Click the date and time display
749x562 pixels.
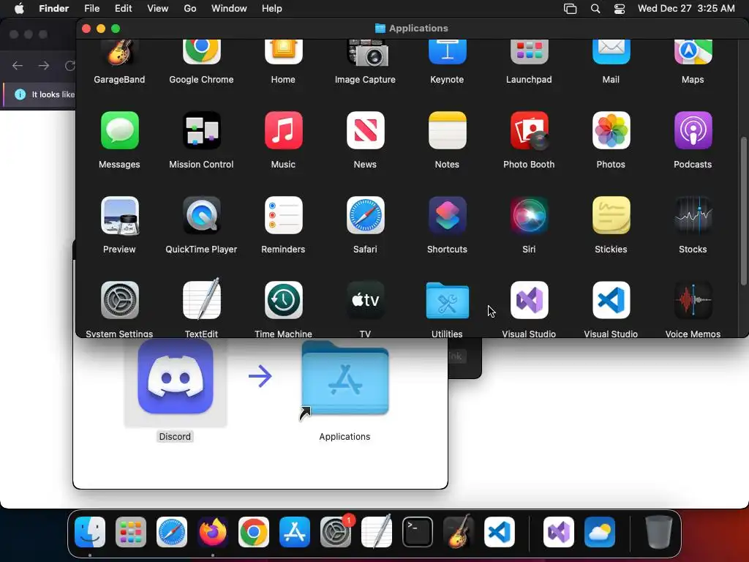tap(686, 9)
